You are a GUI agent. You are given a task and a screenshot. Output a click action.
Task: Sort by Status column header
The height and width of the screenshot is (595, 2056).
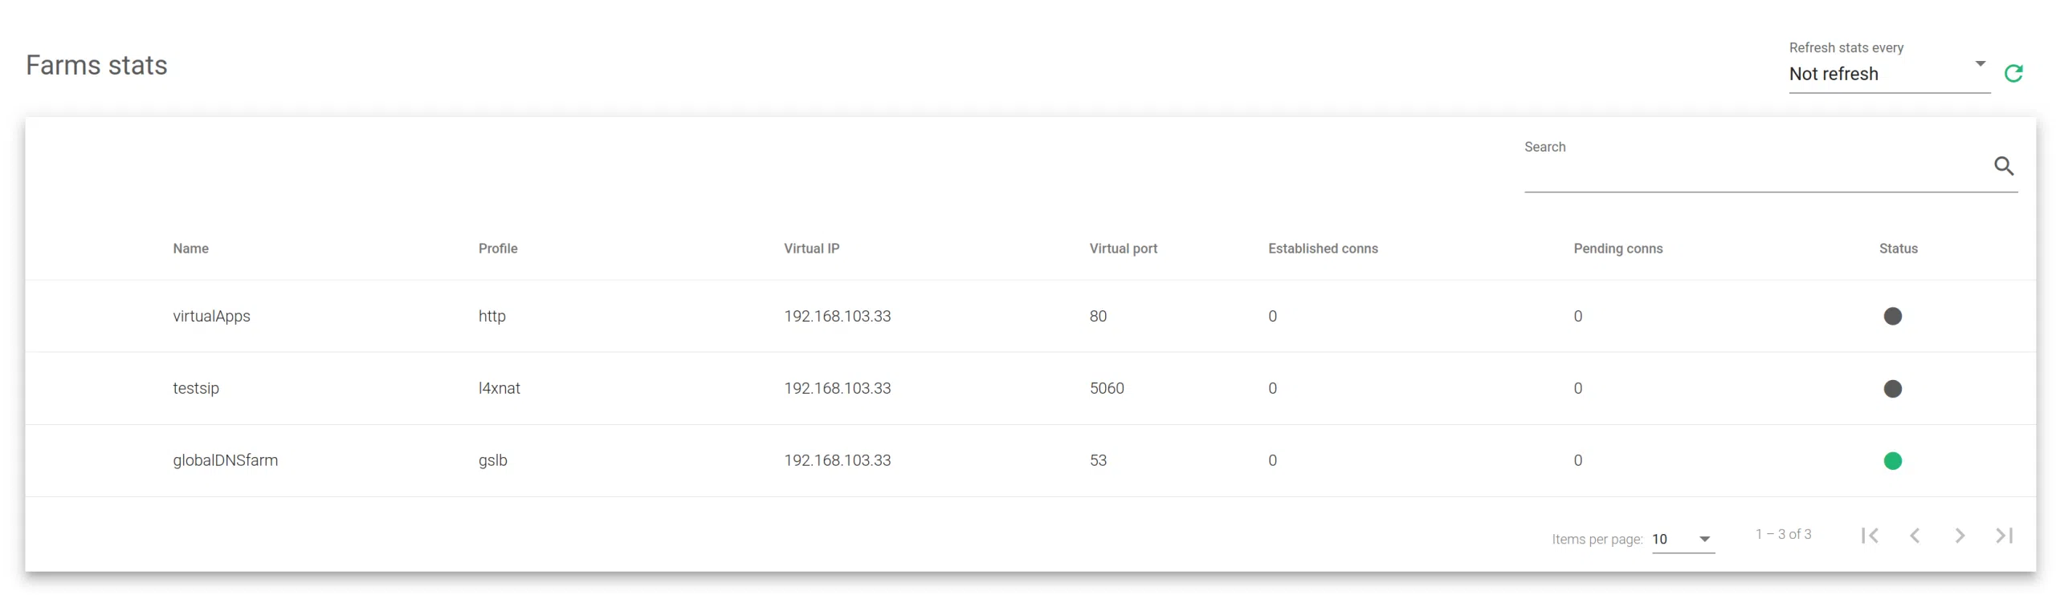pos(1898,249)
